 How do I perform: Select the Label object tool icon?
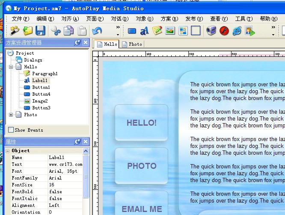(x=144, y=31)
